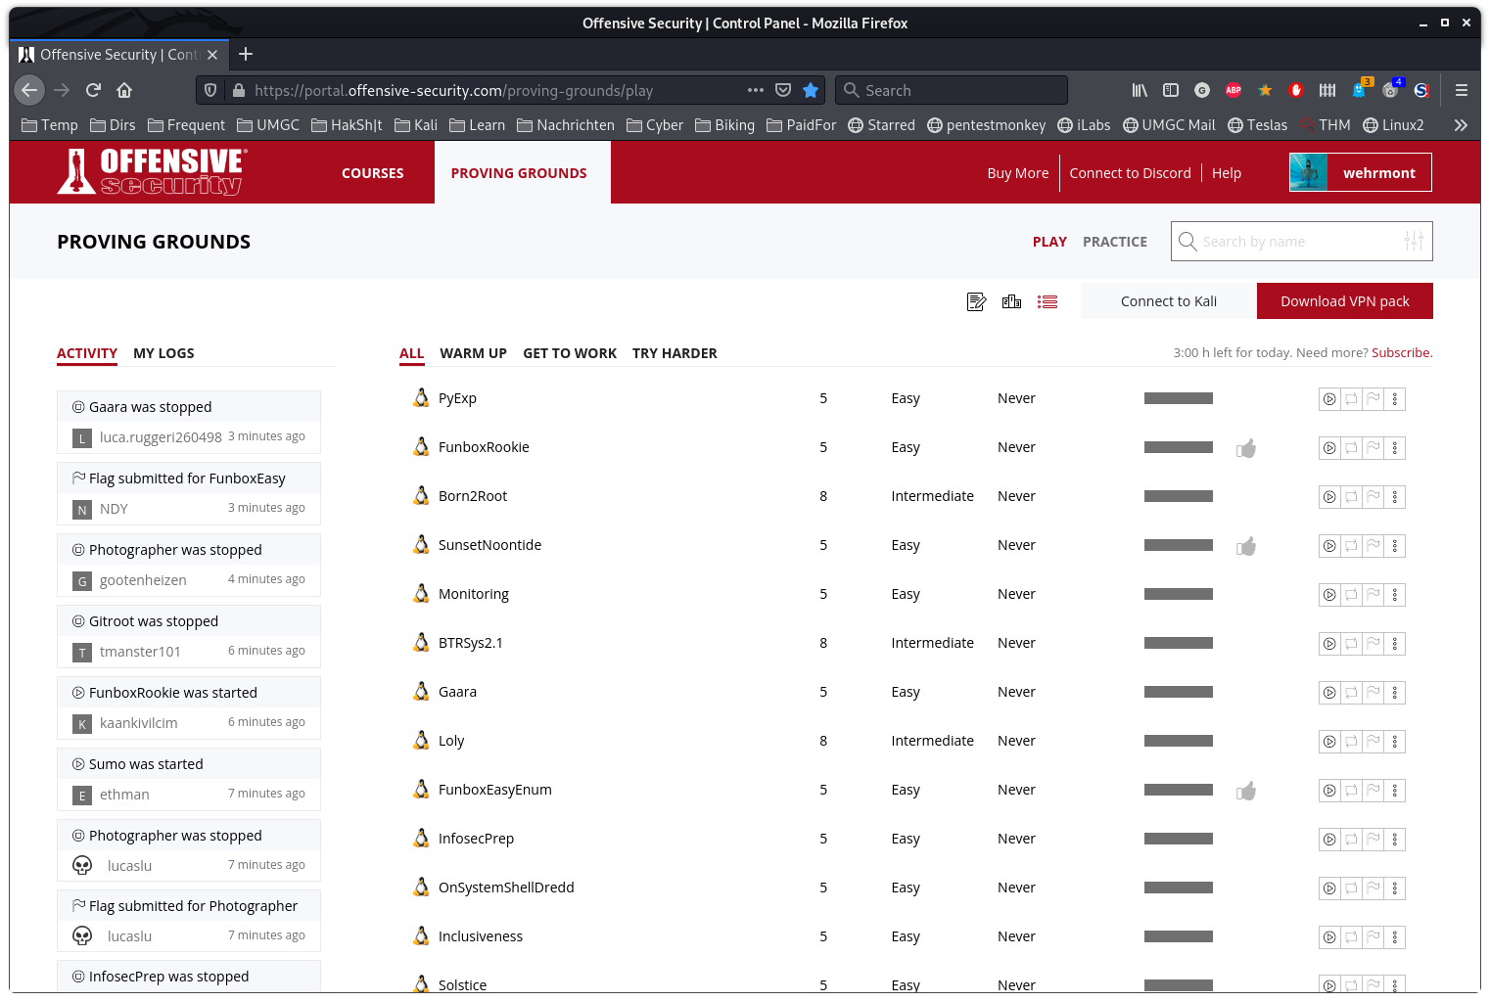
Task: Switch to the TRY HARDER tab
Action: (x=675, y=353)
